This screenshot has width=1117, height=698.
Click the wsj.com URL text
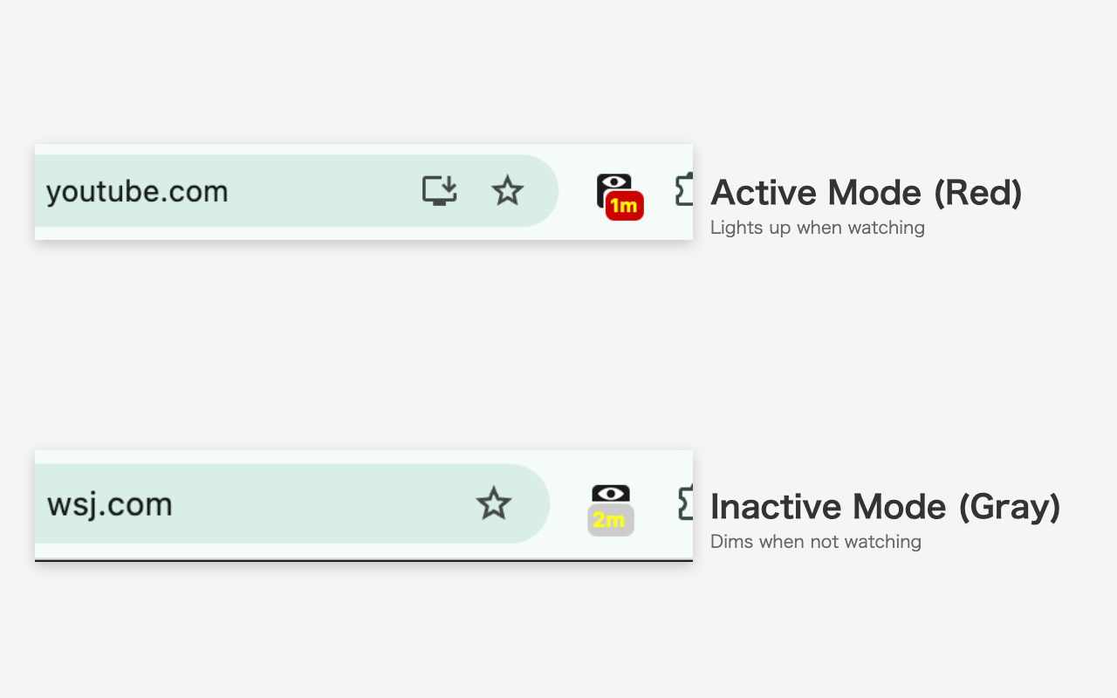110,504
